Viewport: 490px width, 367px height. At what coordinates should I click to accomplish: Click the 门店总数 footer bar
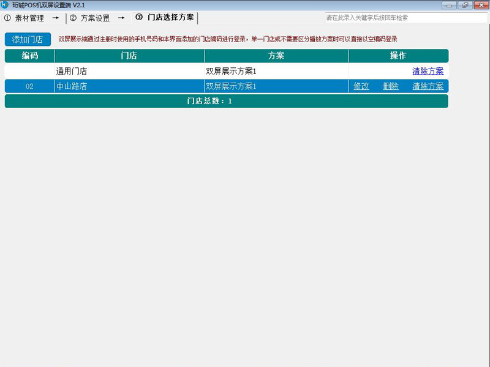[x=227, y=101]
